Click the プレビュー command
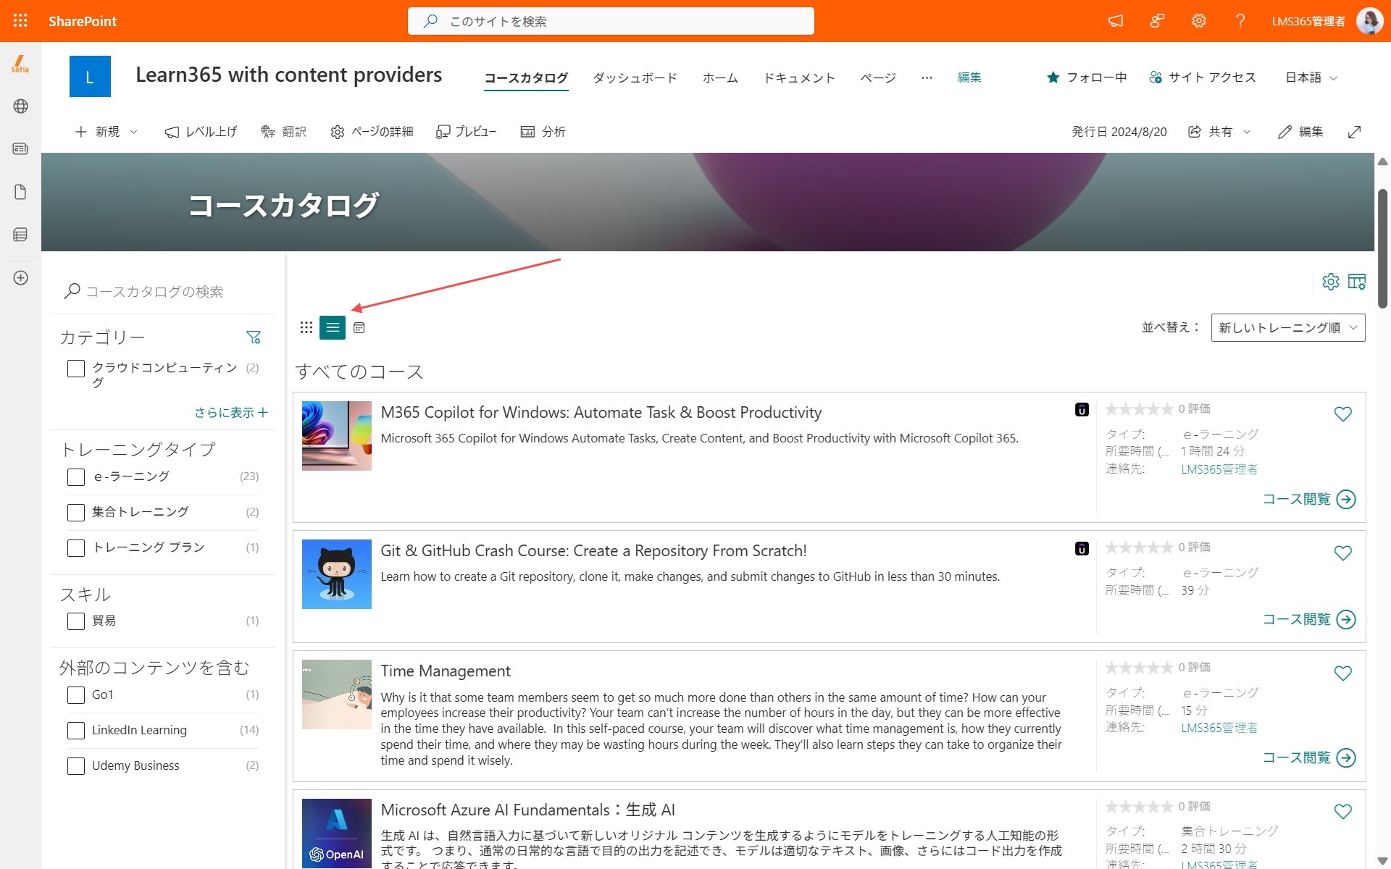1391x869 pixels. pyautogui.click(x=466, y=132)
